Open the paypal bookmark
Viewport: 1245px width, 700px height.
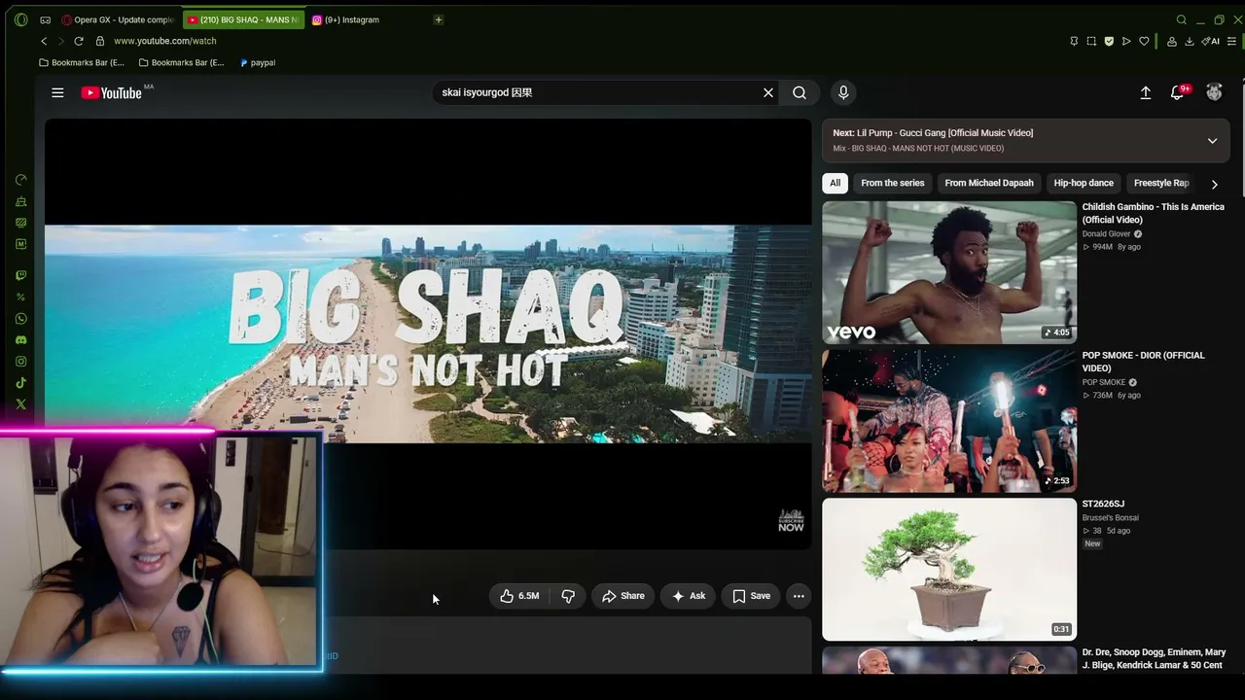(x=257, y=62)
